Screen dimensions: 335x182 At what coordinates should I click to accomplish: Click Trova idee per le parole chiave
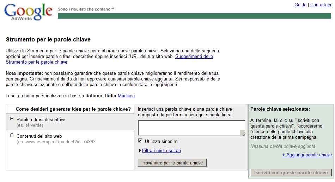click(172, 163)
